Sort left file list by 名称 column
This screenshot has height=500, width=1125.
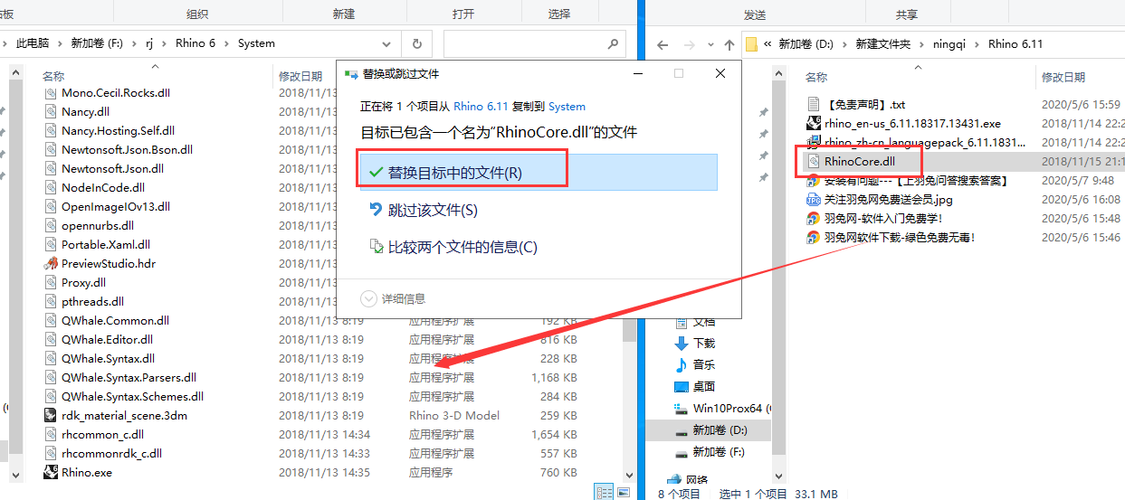point(54,77)
